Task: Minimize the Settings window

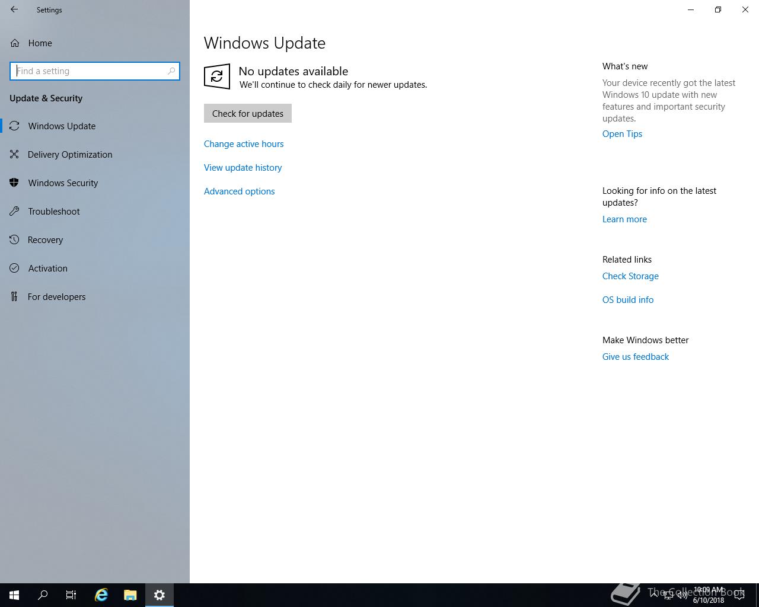Action: point(691,9)
